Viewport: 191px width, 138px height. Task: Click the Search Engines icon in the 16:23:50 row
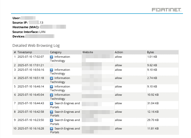[52, 120]
